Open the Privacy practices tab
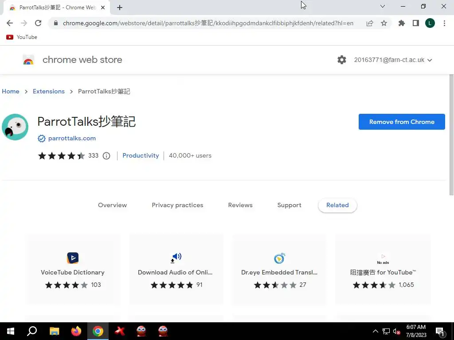The image size is (454, 340). tap(177, 205)
